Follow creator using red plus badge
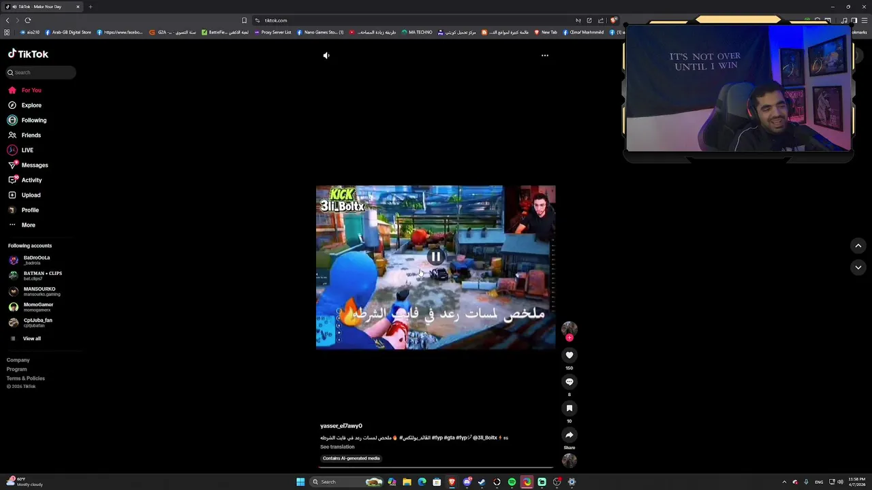The height and width of the screenshot is (490, 872). pyautogui.click(x=570, y=338)
